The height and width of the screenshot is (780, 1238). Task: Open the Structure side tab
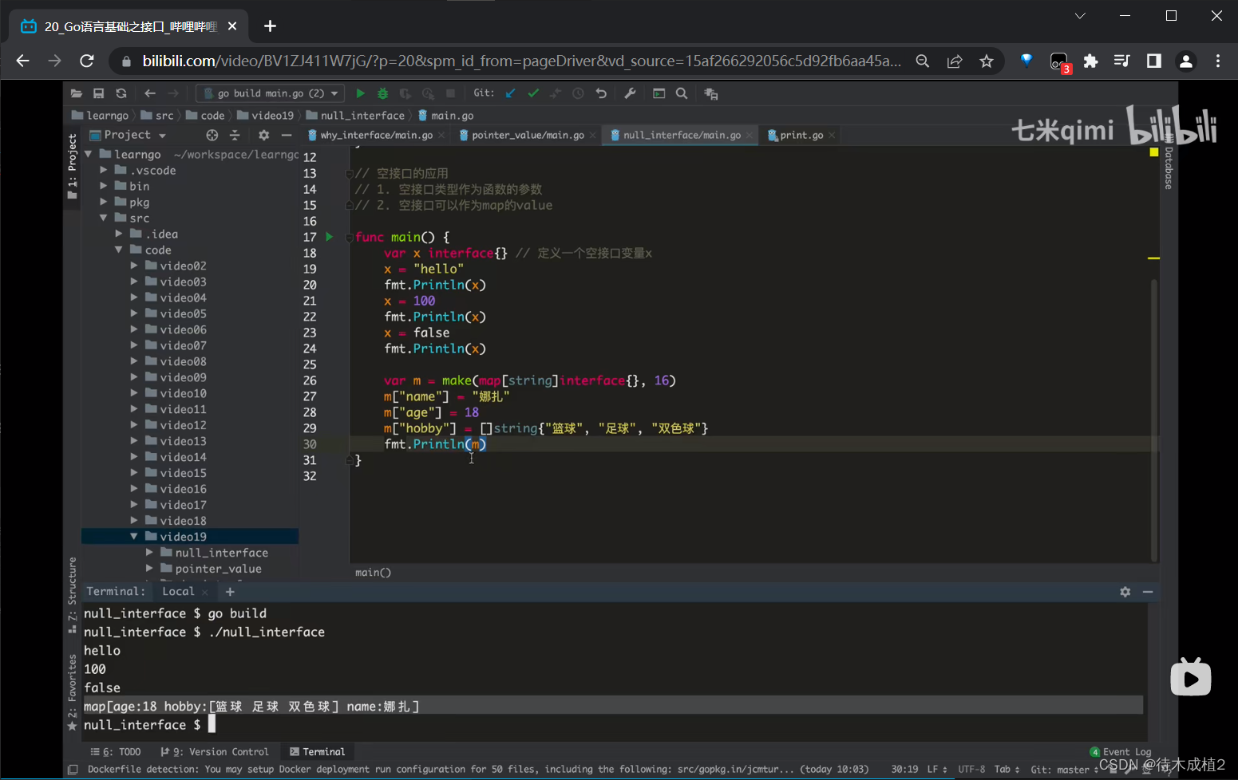pos(73,594)
